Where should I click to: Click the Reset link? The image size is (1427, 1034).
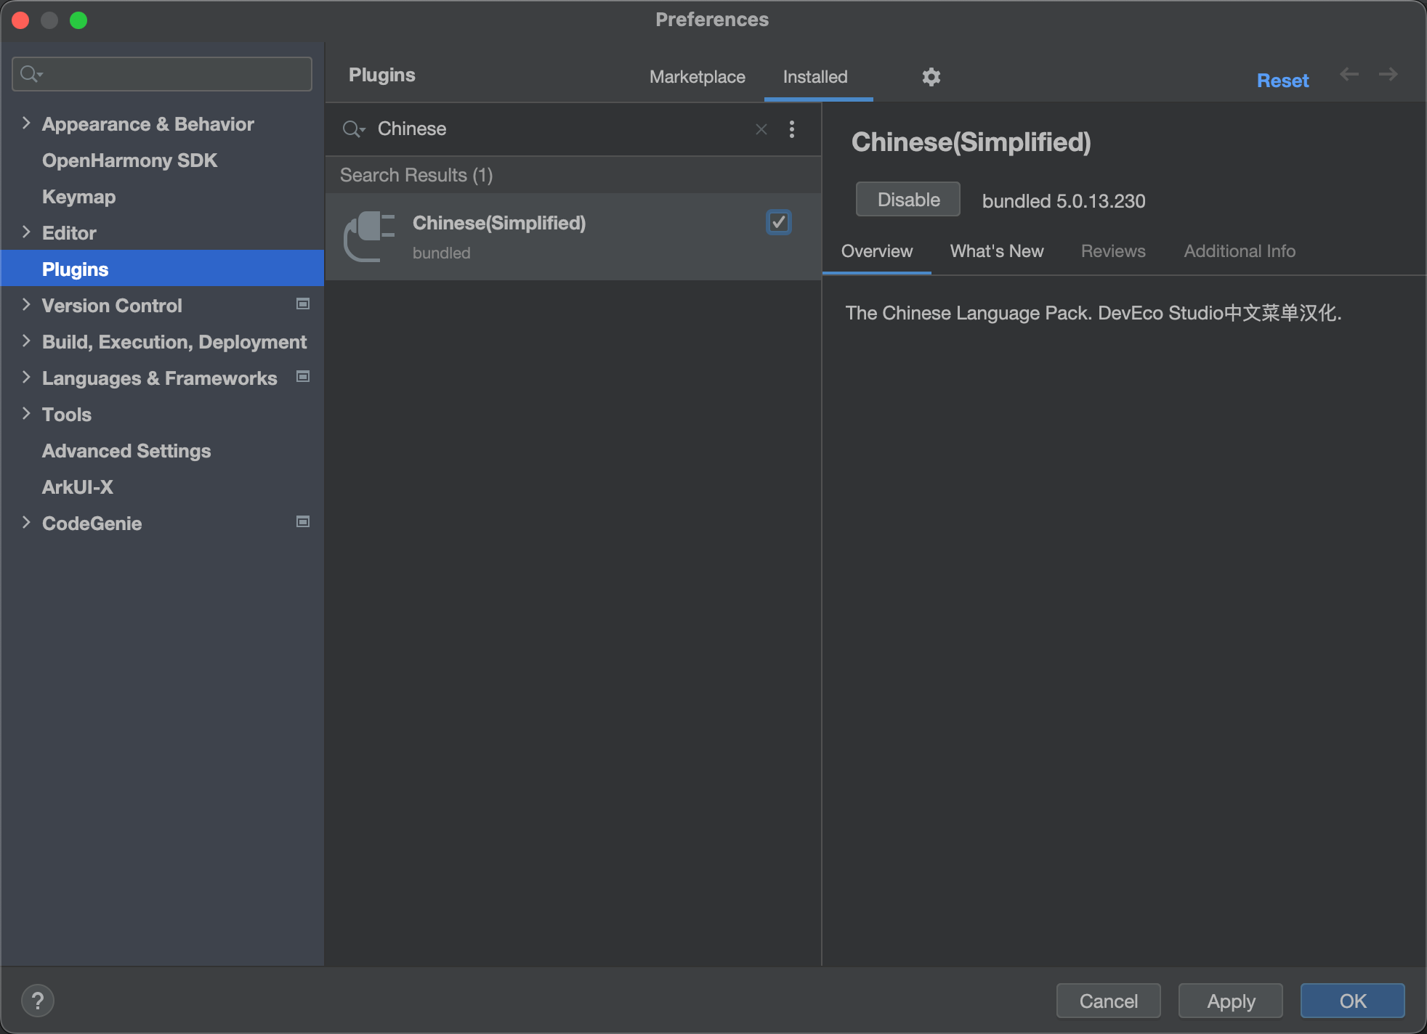click(1282, 81)
